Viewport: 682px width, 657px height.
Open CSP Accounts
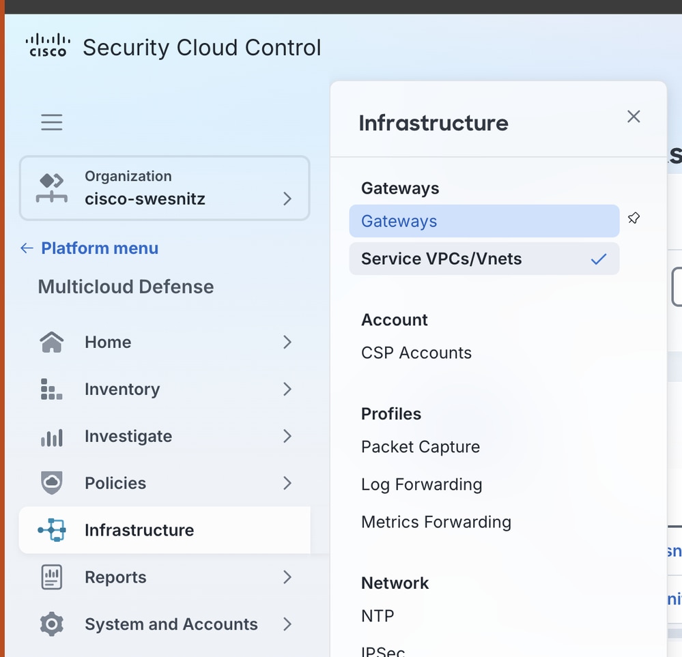coord(416,353)
